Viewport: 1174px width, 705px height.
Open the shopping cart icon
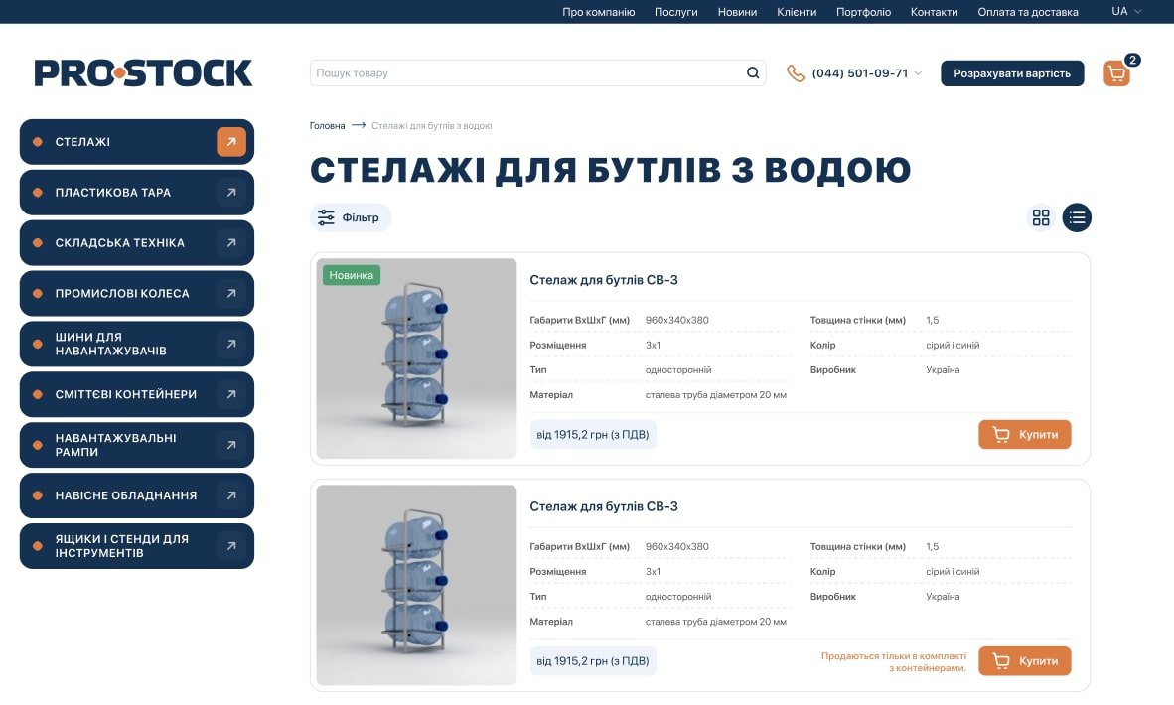tap(1116, 73)
